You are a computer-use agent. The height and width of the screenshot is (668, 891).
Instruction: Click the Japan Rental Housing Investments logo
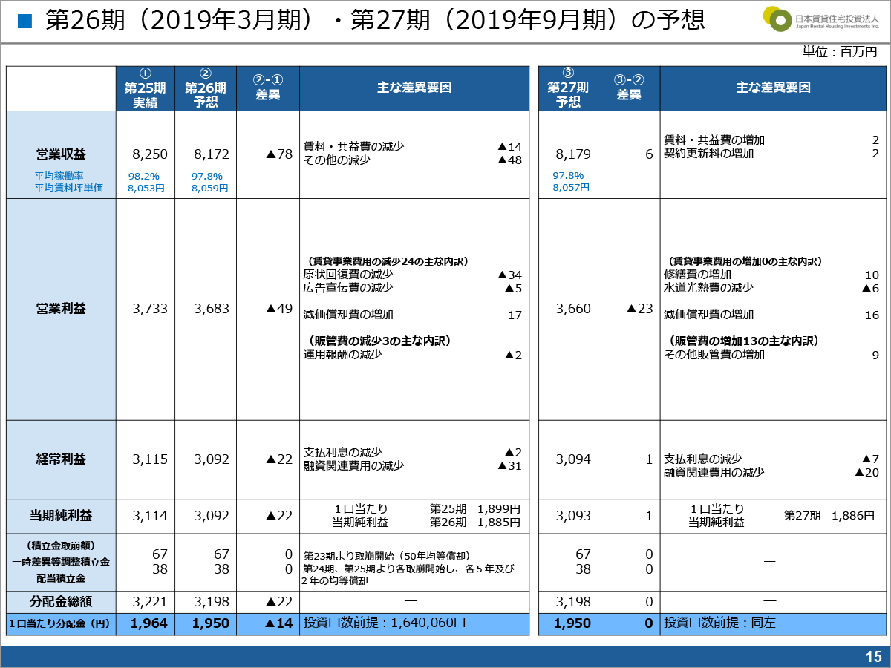(x=820, y=20)
